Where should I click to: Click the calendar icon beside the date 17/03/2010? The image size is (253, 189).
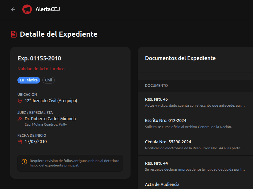(19, 142)
